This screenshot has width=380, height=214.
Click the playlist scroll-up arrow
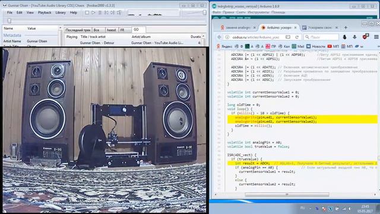coord(204,36)
